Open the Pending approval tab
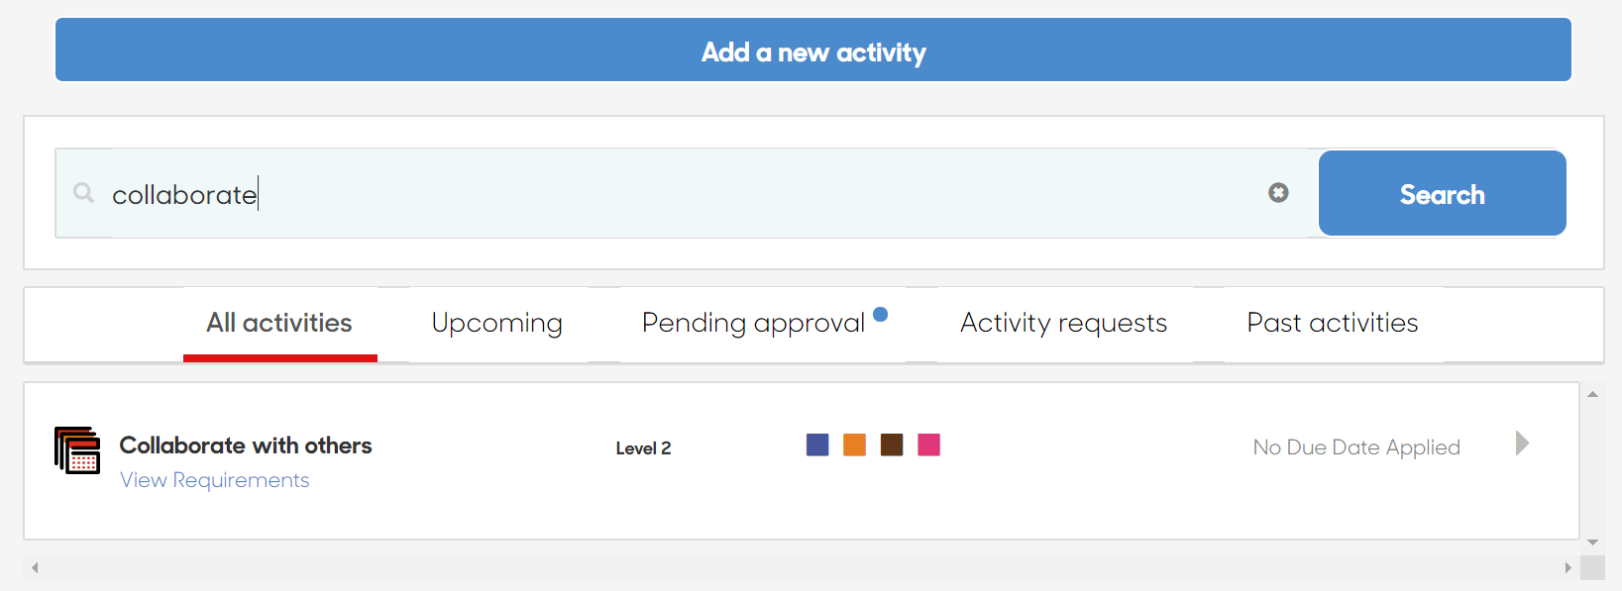The image size is (1622, 591). [754, 324]
